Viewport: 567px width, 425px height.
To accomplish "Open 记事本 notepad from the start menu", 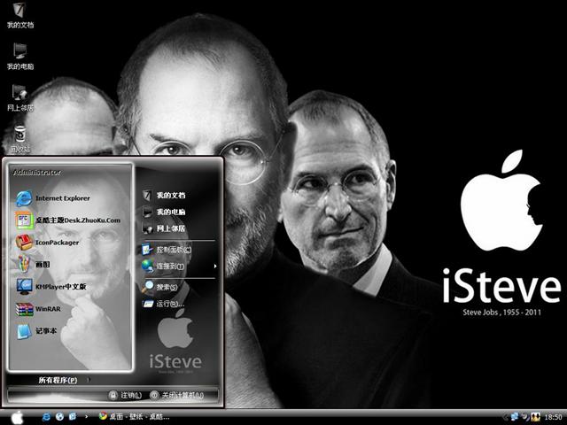I will pos(36,331).
